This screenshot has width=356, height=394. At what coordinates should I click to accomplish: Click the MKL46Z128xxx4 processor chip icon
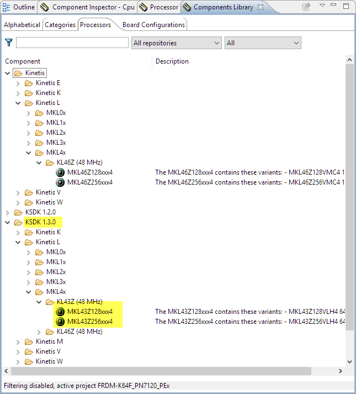tap(60, 172)
